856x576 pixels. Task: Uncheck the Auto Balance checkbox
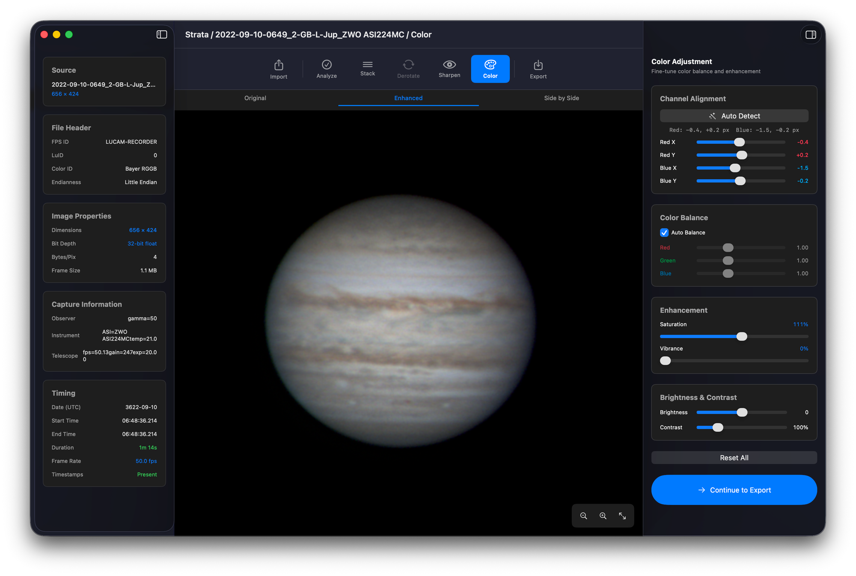coord(664,232)
